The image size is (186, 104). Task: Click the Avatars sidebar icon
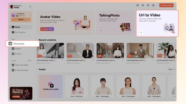(13, 49)
